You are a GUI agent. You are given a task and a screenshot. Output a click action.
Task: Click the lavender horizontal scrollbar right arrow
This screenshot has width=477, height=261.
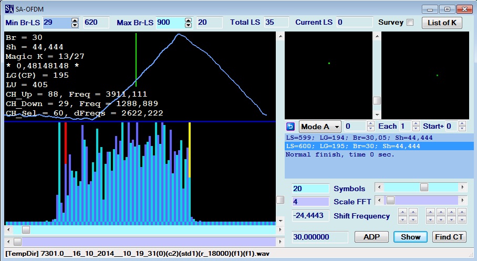280,242
